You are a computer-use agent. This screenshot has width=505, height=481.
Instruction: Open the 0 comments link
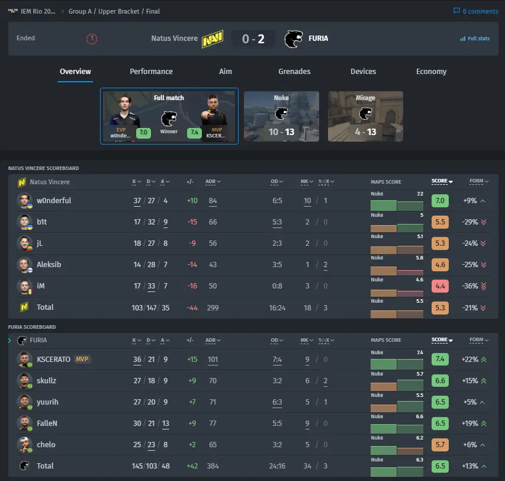[475, 11]
